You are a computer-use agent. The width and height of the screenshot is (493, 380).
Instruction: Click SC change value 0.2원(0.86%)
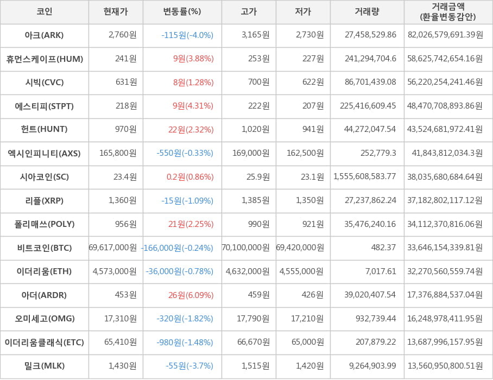click(x=190, y=177)
